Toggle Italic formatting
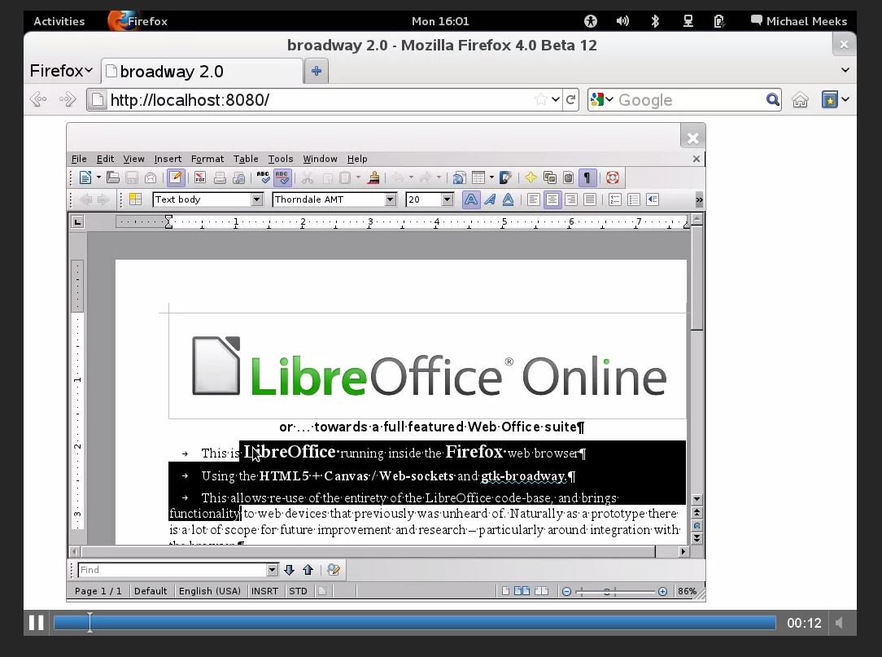Viewport: 882px width, 657px height. [490, 199]
